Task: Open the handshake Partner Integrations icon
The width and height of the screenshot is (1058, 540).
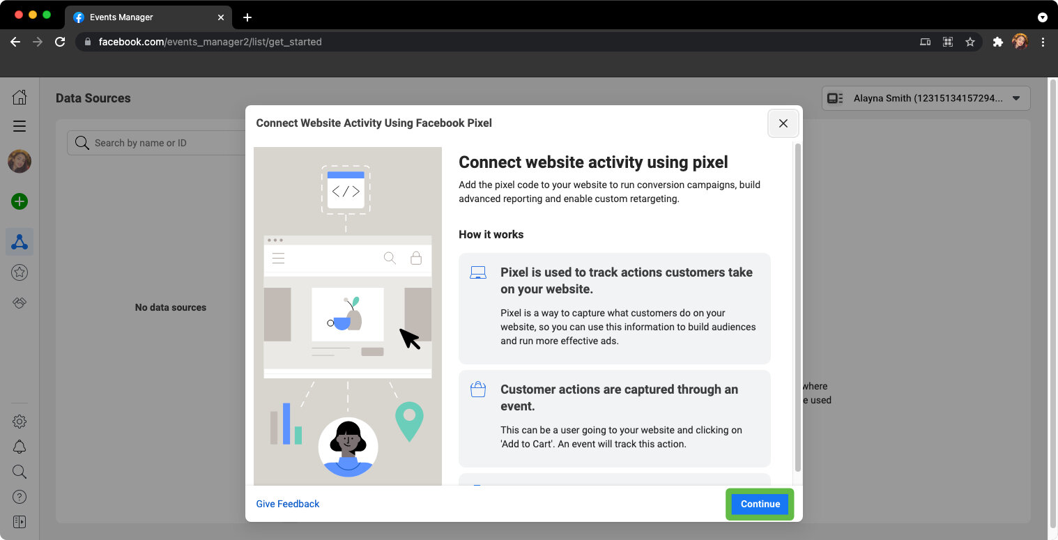Action: (20, 303)
